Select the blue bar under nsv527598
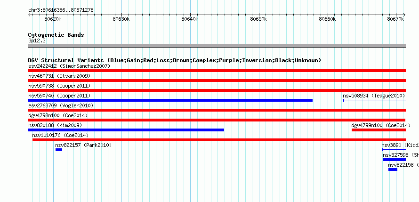 (x=395, y=160)
